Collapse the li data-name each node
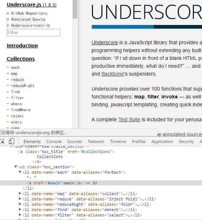Viewport: 202px width, 220px height. coord(20,172)
